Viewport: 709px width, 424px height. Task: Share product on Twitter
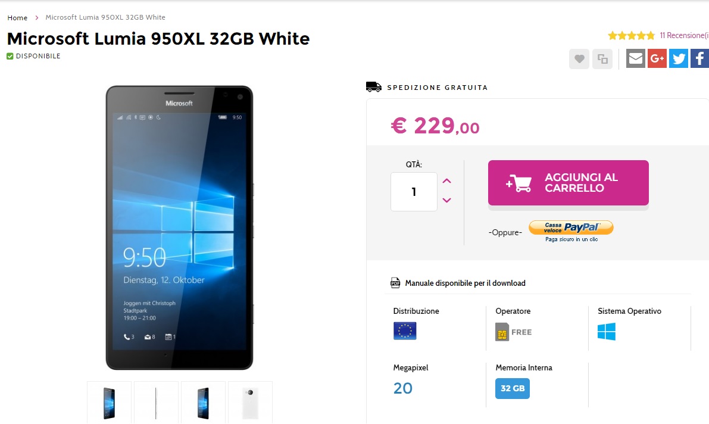click(678, 58)
